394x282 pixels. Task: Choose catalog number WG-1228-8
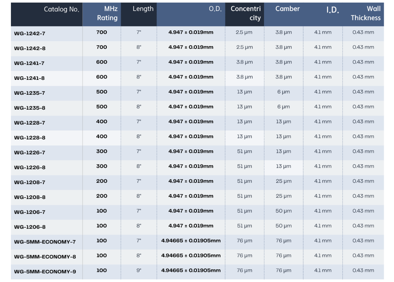coord(30,138)
